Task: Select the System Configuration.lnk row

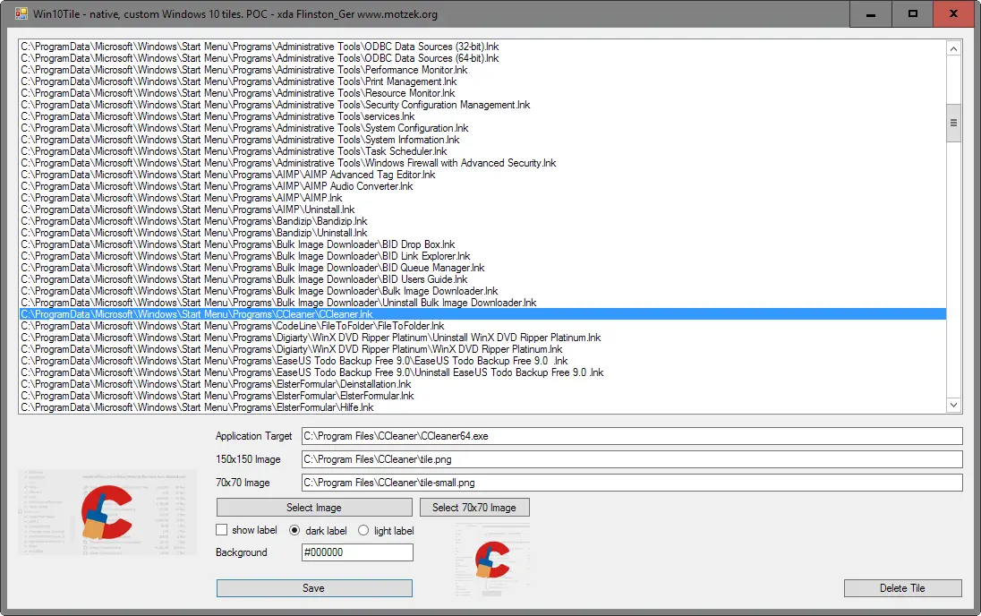Action: coord(482,128)
